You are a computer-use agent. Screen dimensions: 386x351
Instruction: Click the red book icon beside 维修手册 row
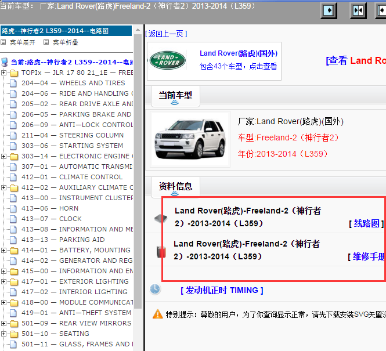pyautogui.click(x=161, y=252)
